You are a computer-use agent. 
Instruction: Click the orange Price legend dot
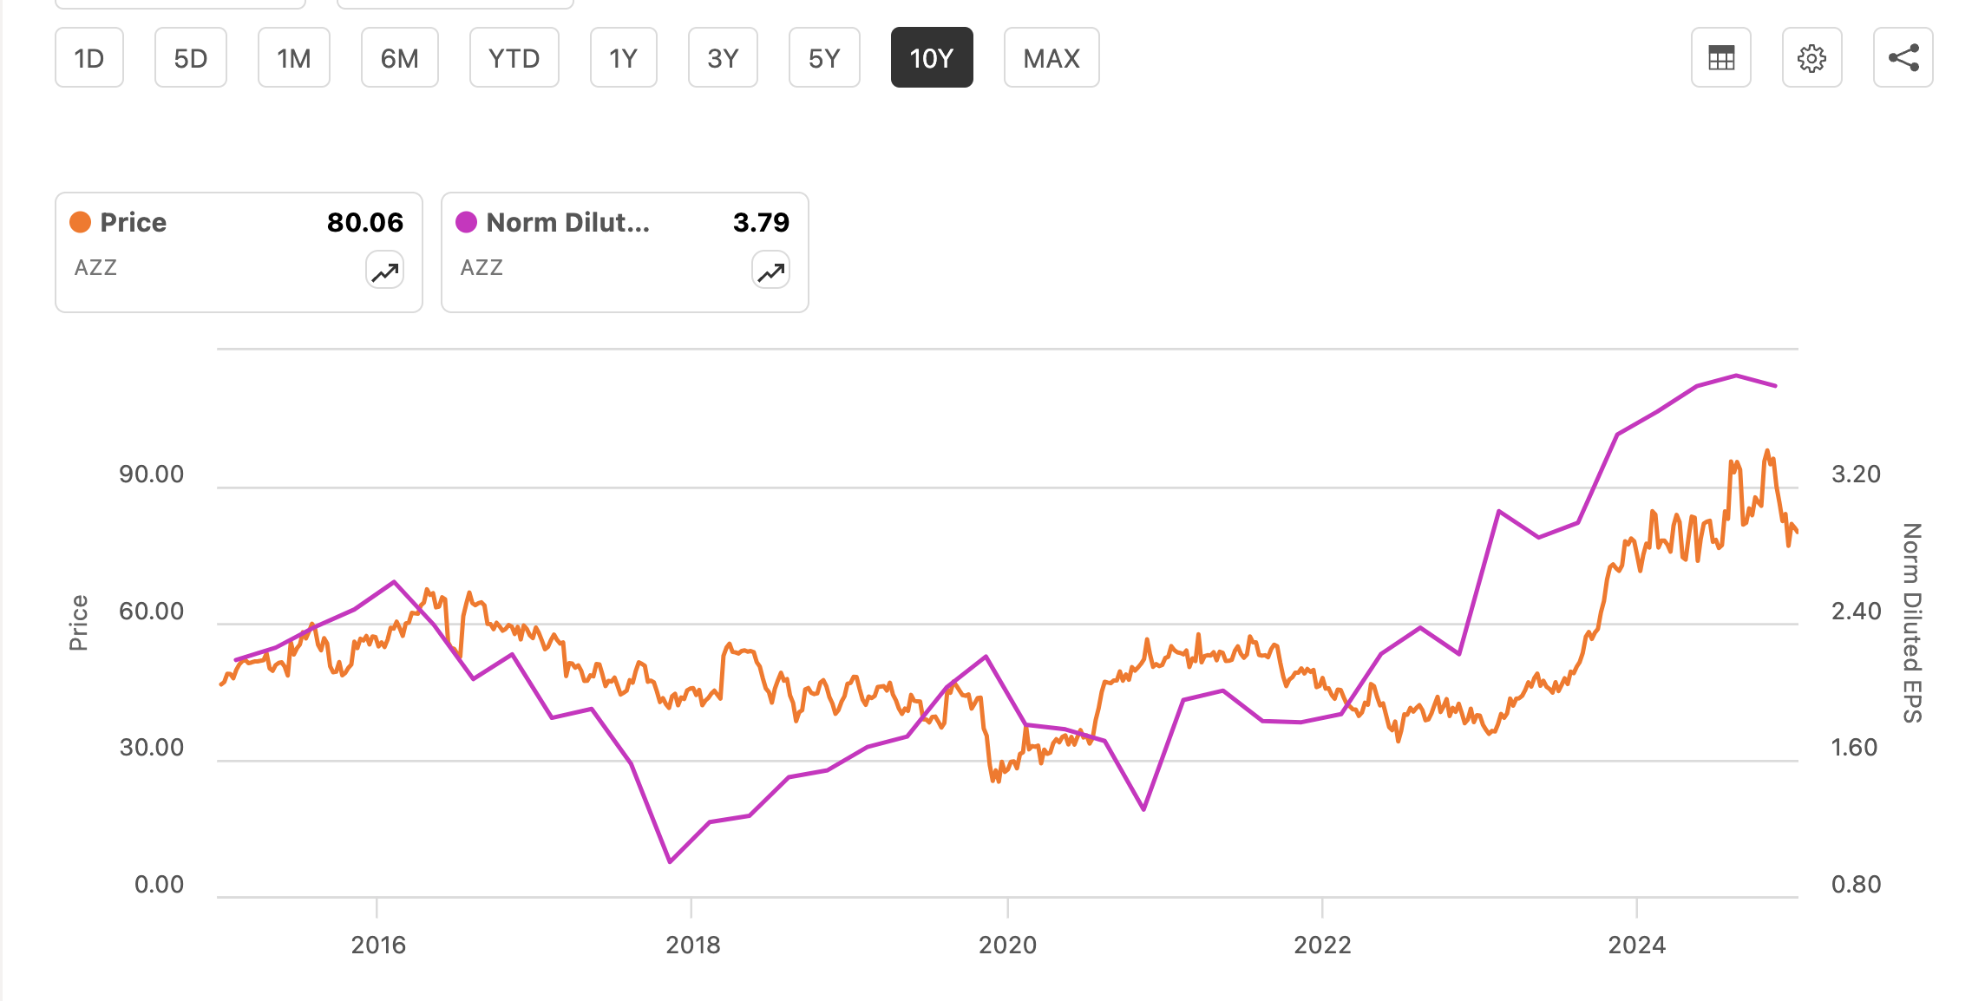click(x=81, y=222)
